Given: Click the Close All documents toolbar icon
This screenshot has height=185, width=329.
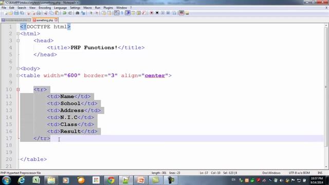Looking at the screenshot, I should pyautogui.click(x=33, y=13).
